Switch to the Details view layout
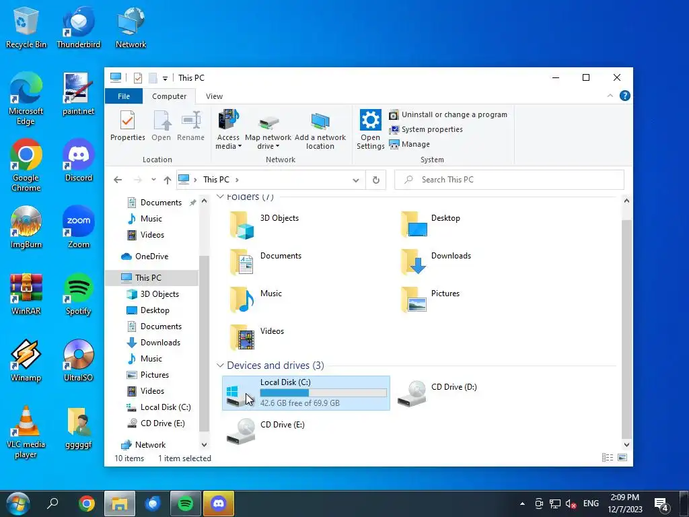The image size is (689, 517). 608,458
